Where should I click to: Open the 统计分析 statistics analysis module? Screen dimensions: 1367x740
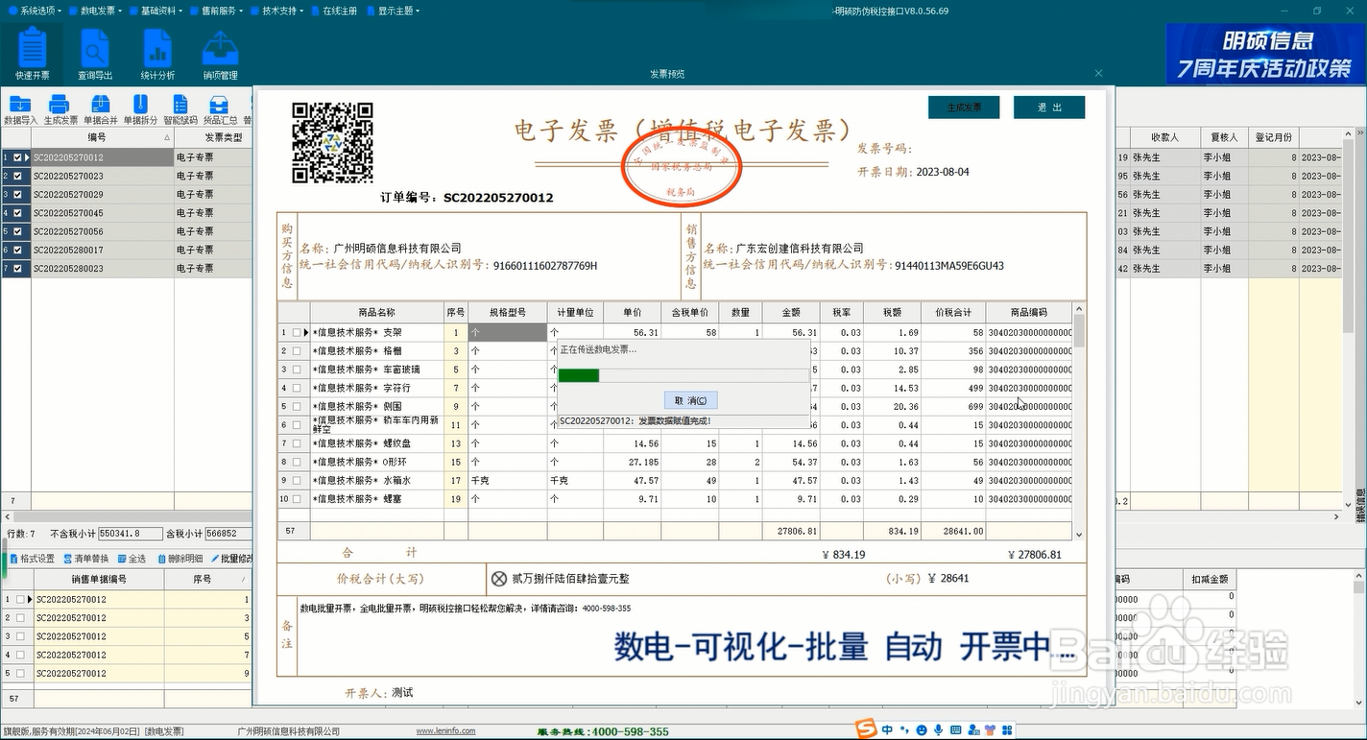[157, 54]
